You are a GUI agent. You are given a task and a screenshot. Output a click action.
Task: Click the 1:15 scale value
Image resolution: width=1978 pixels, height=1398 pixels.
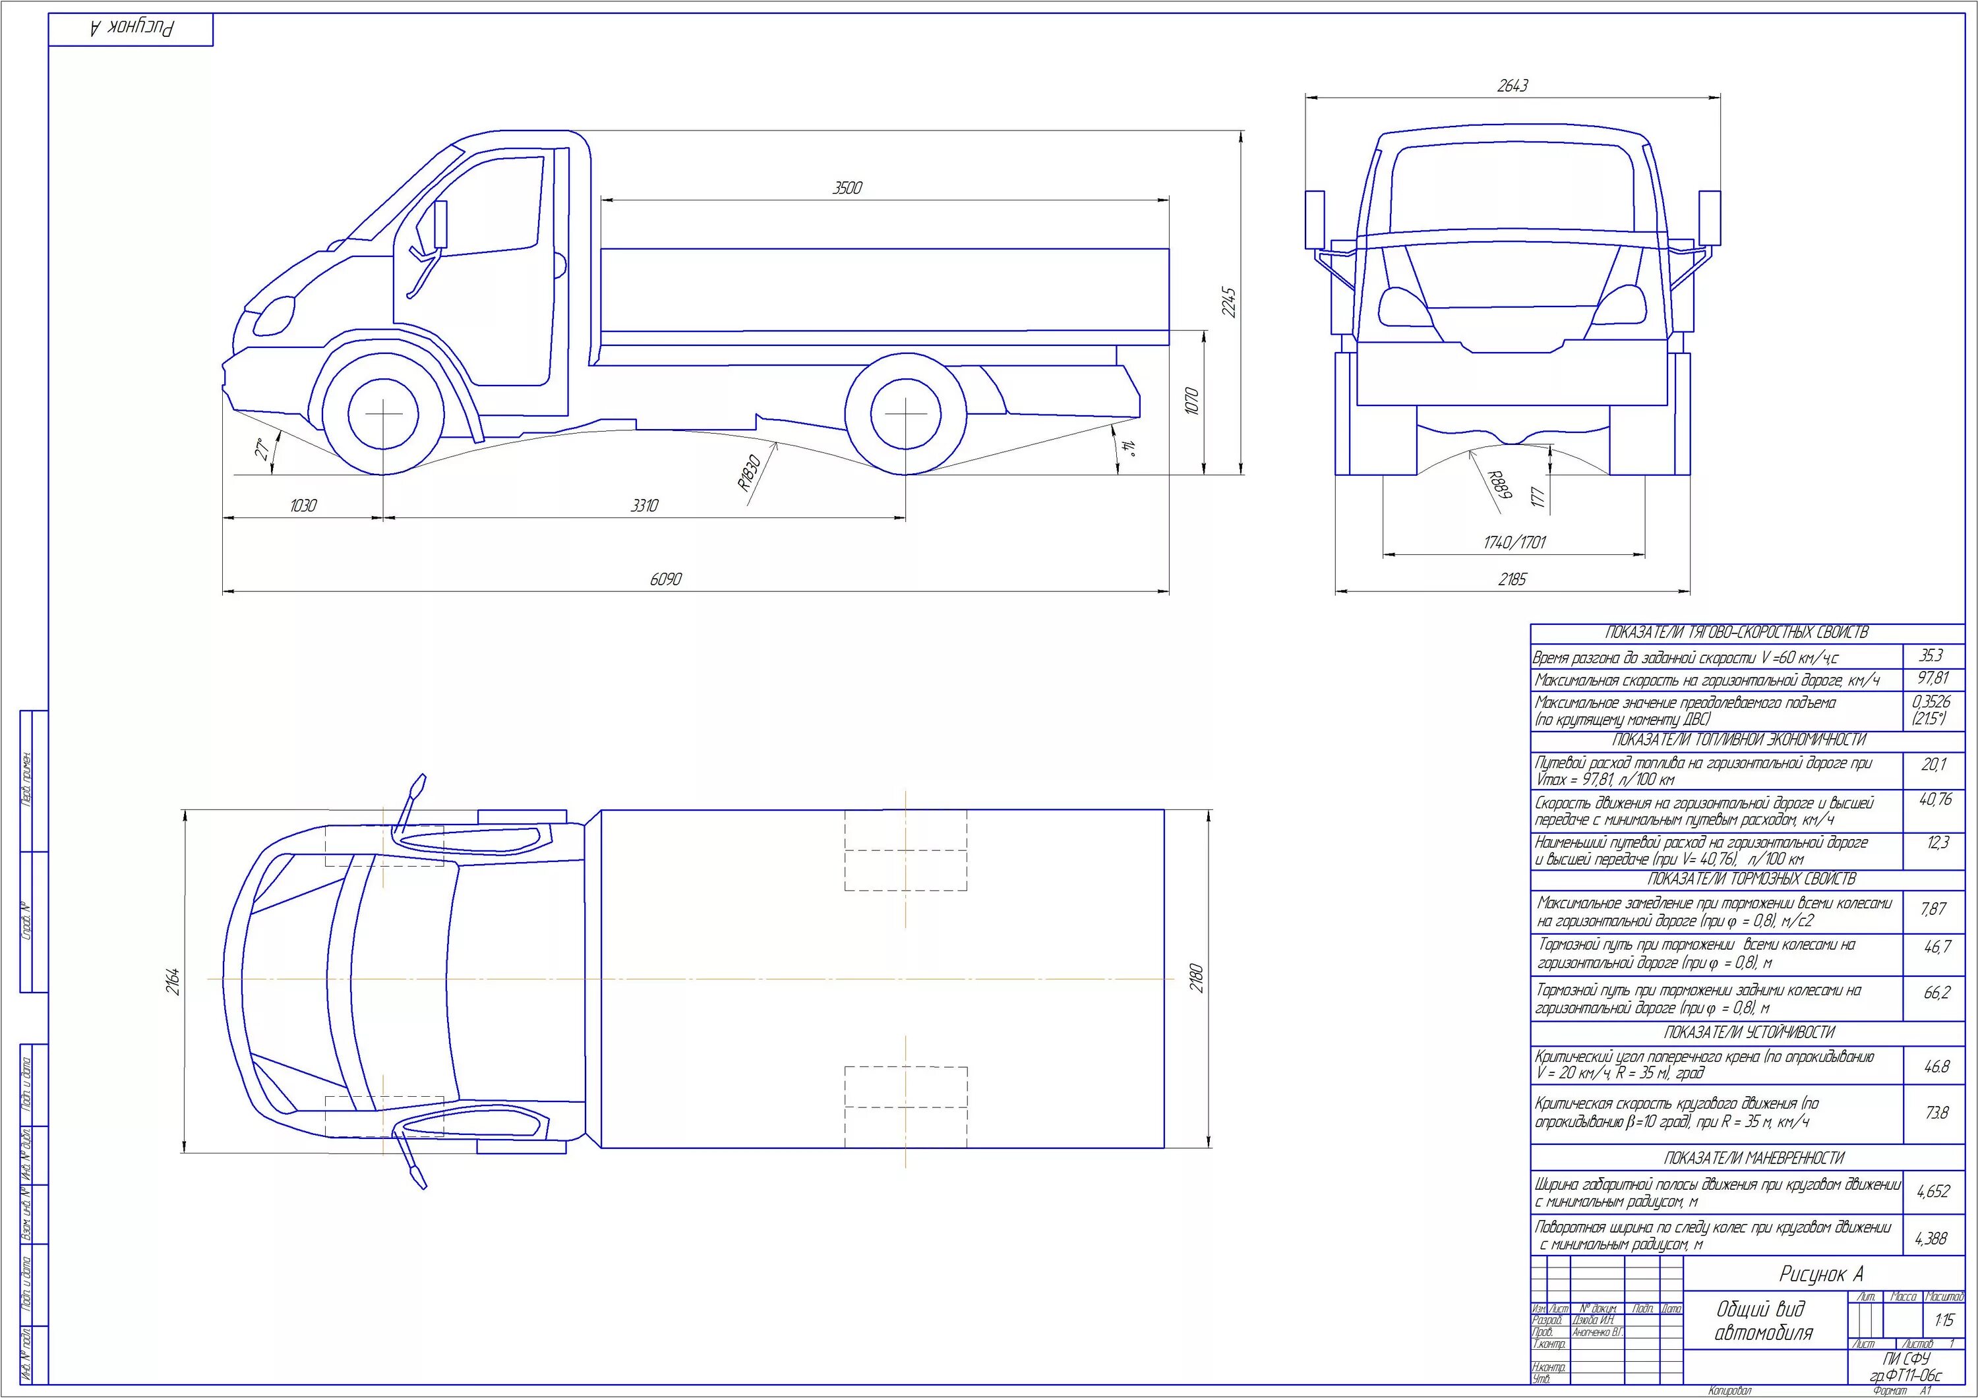click(1944, 1320)
